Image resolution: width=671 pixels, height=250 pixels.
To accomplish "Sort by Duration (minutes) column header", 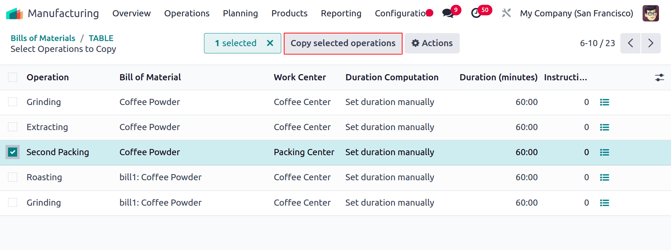I will point(498,77).
